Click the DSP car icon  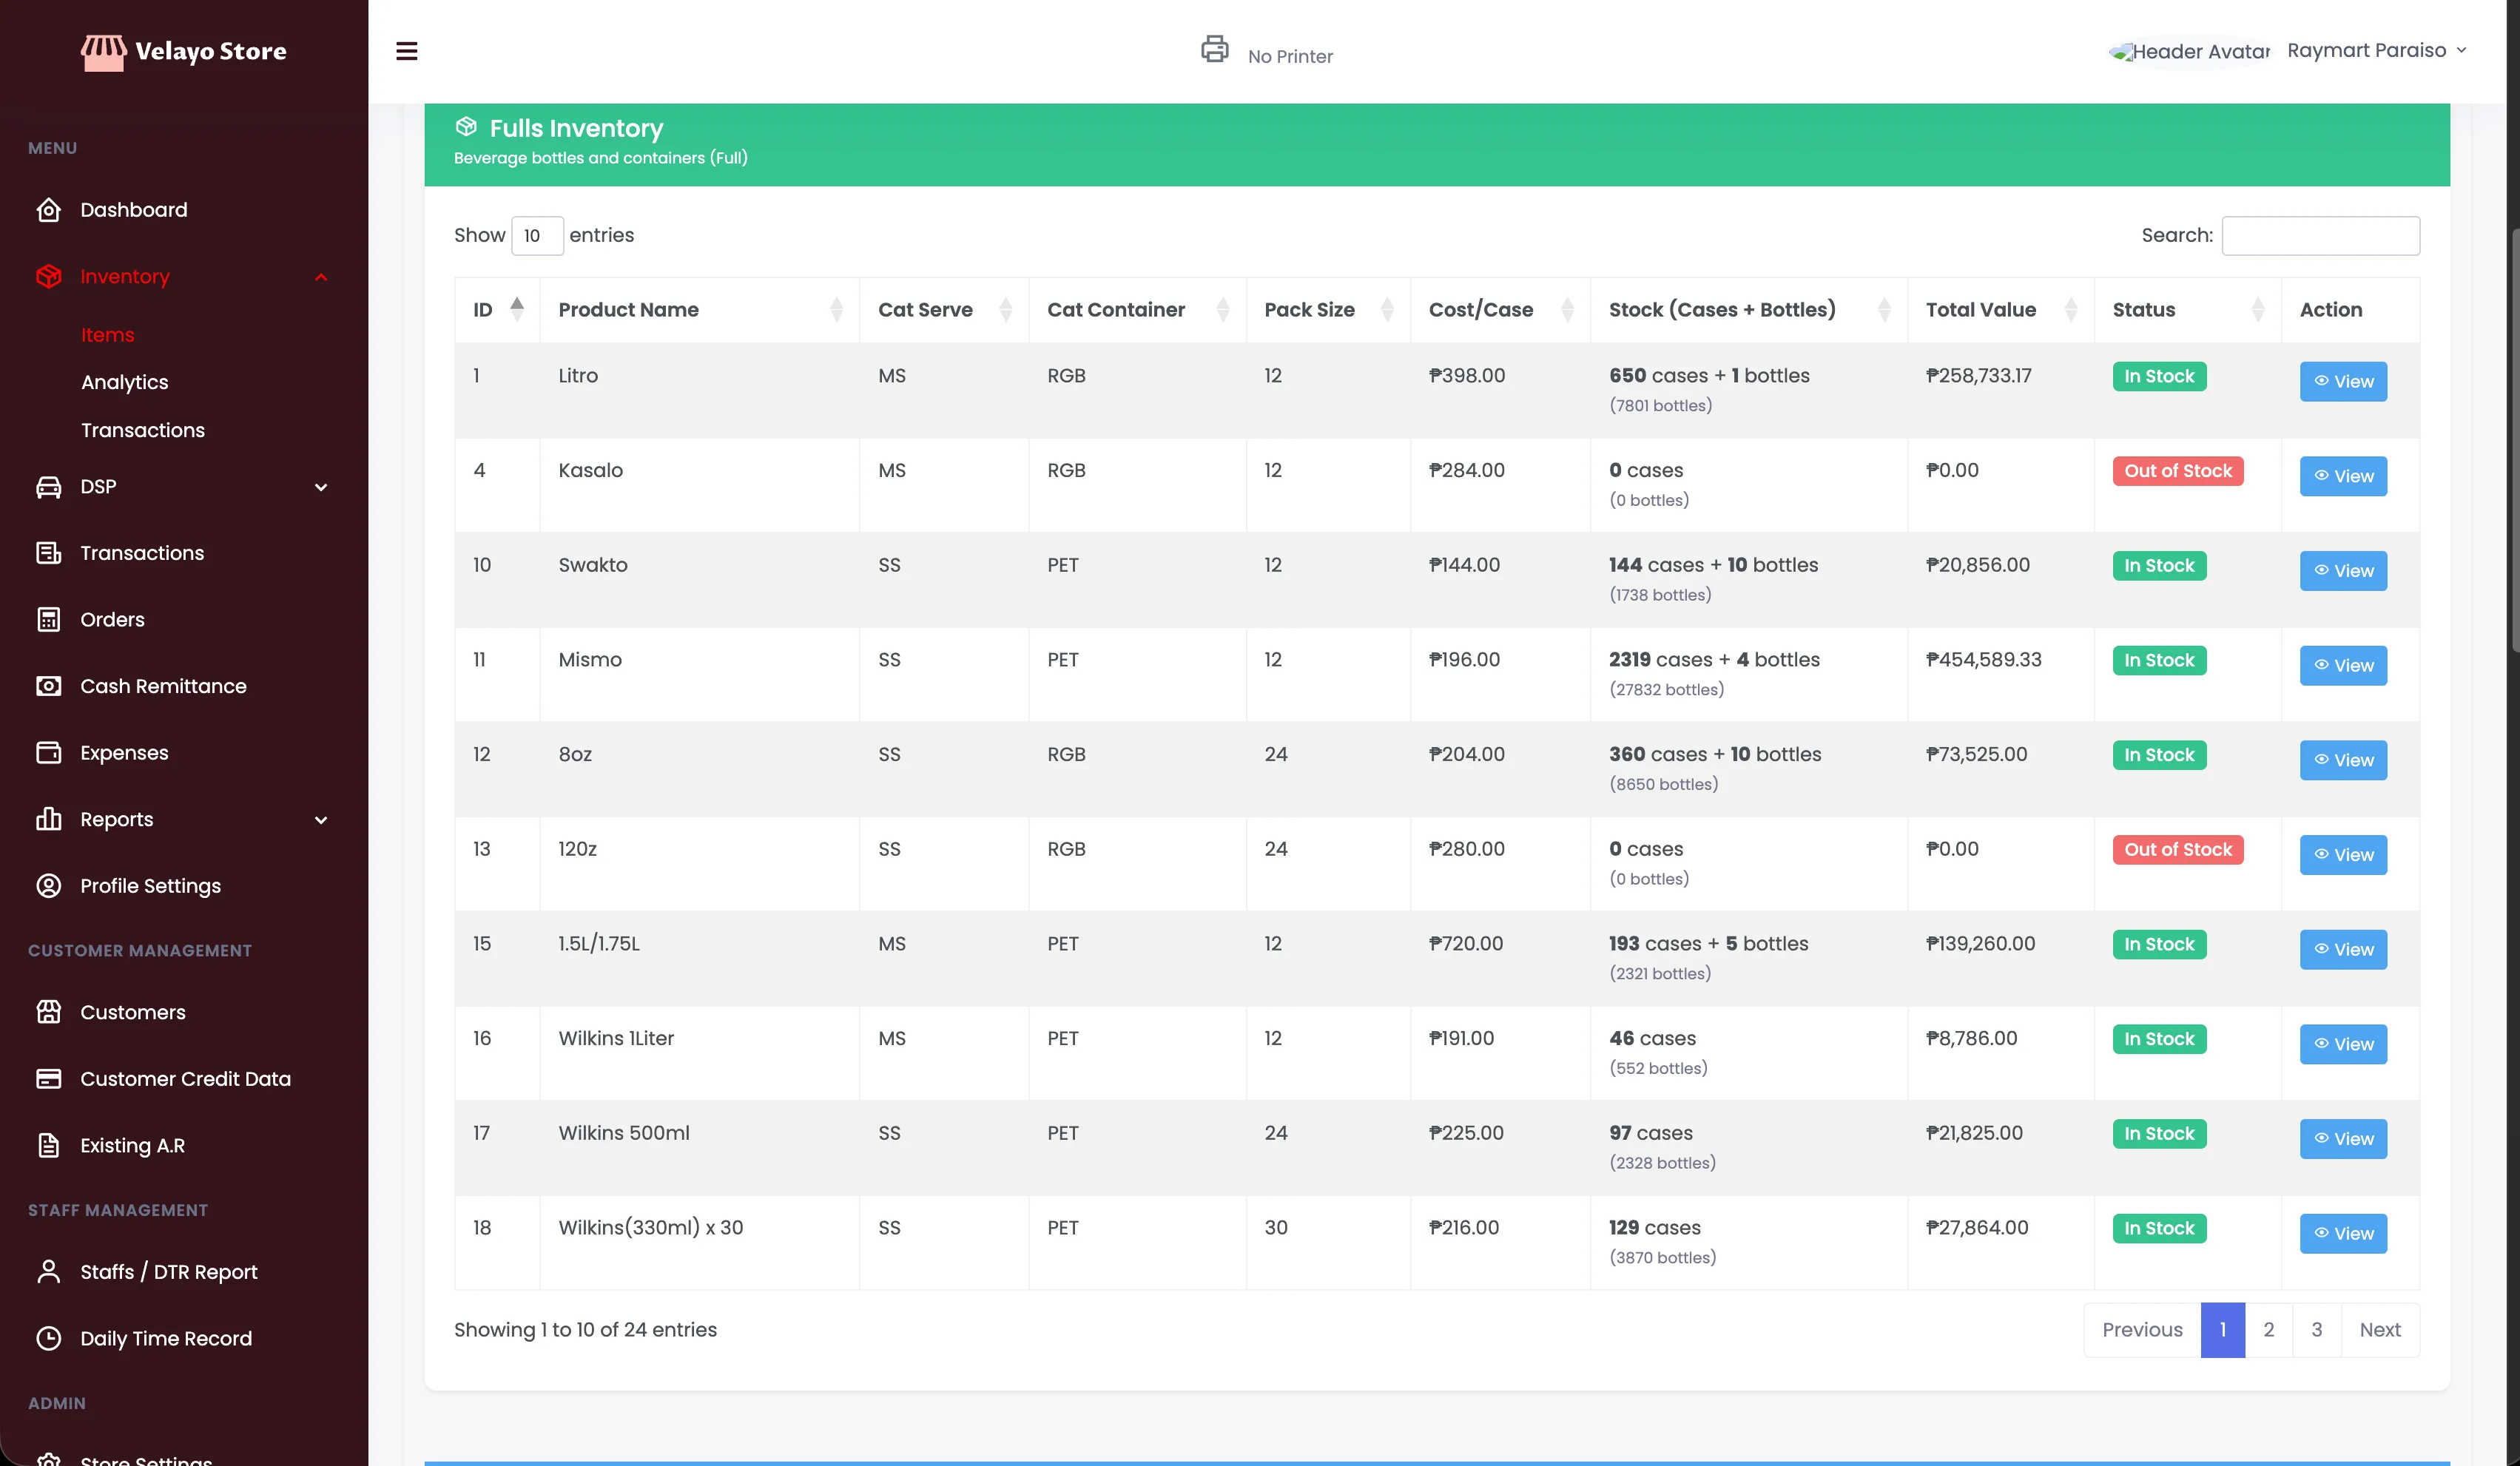[48, 487]
